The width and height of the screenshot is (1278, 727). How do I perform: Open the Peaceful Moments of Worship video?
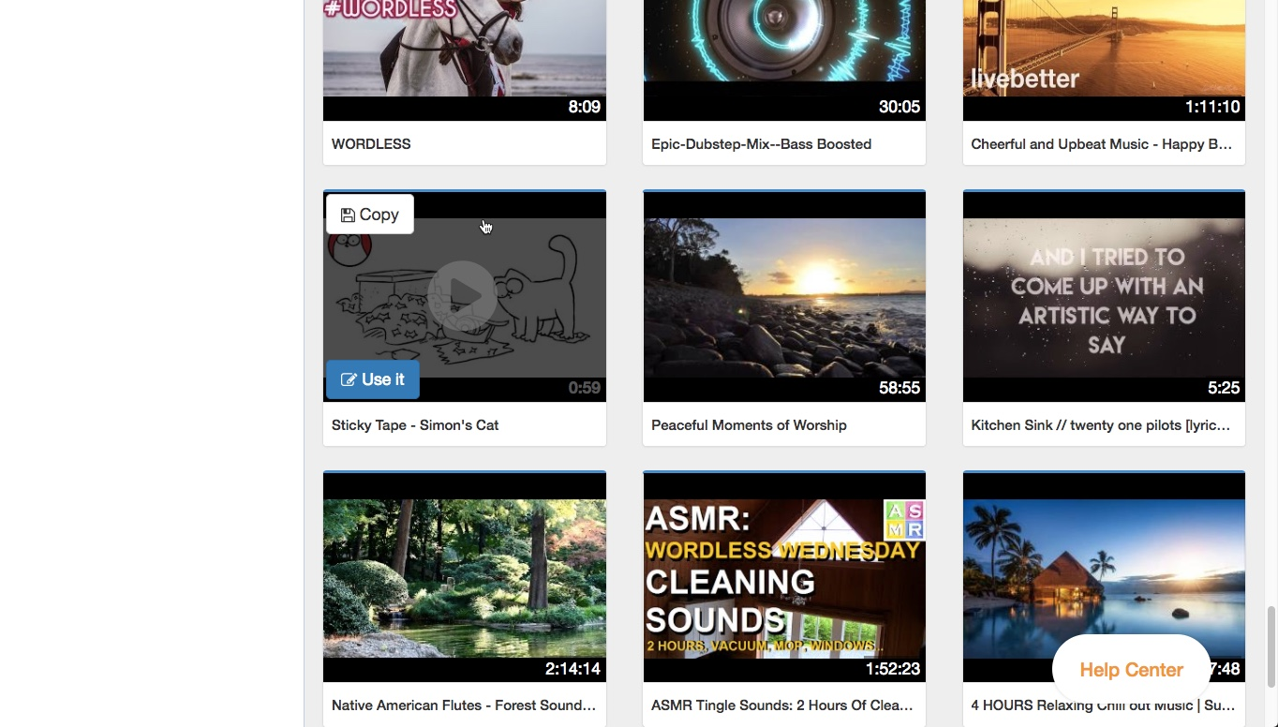pyautogui.click(x=784, y=295)
